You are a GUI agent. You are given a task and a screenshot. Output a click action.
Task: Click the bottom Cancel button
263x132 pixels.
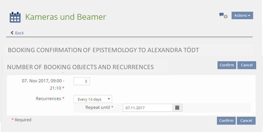pos(246,120)
